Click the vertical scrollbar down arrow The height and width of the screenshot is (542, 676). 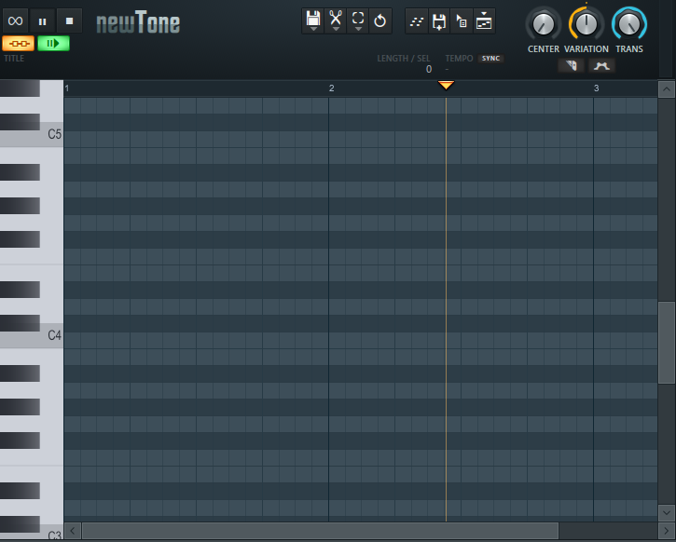tap(666, 513)
